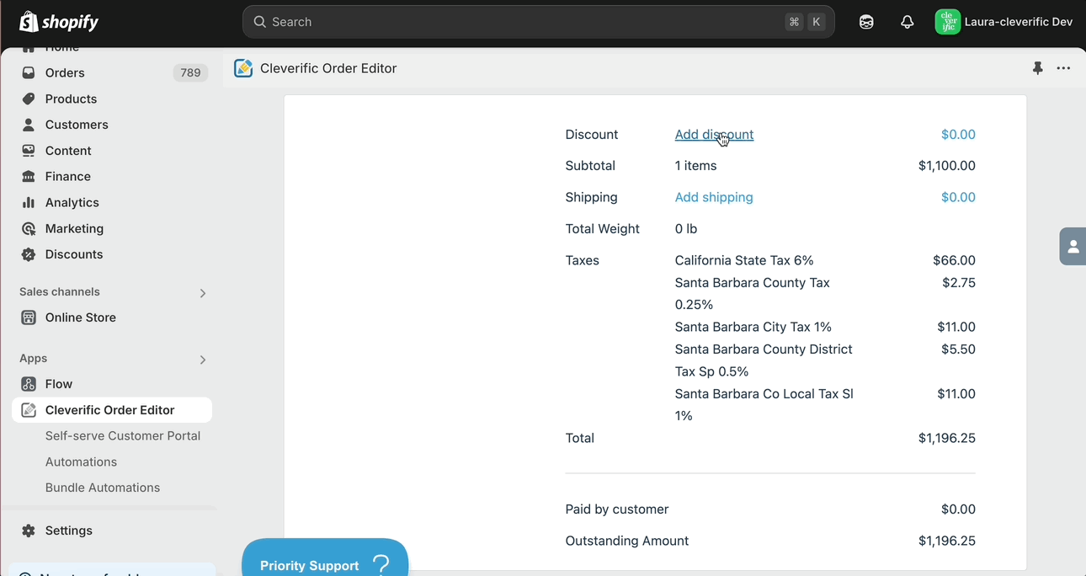Click the Discounts sidebar icon
Screen dimensions: 1086x576
(x=29, y=254)
